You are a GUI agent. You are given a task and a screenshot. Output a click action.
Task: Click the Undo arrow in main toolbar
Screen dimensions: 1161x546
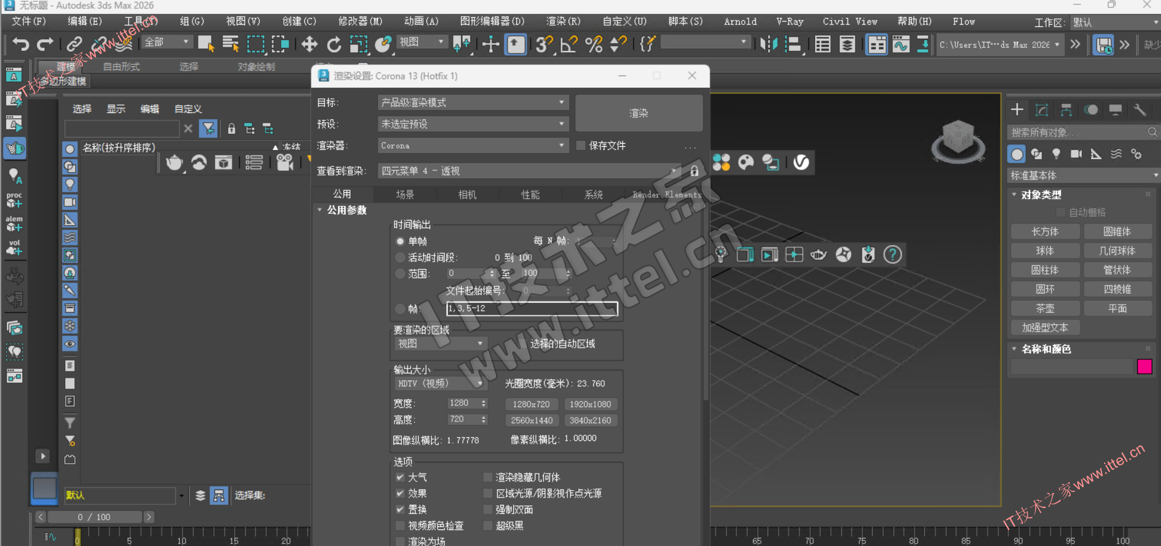click(x=21, y=44)
